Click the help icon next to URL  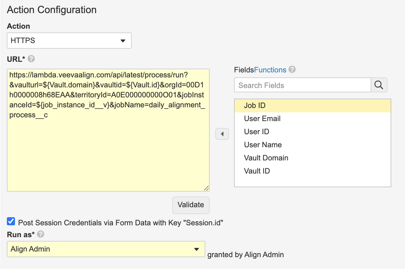pos(31,59)
